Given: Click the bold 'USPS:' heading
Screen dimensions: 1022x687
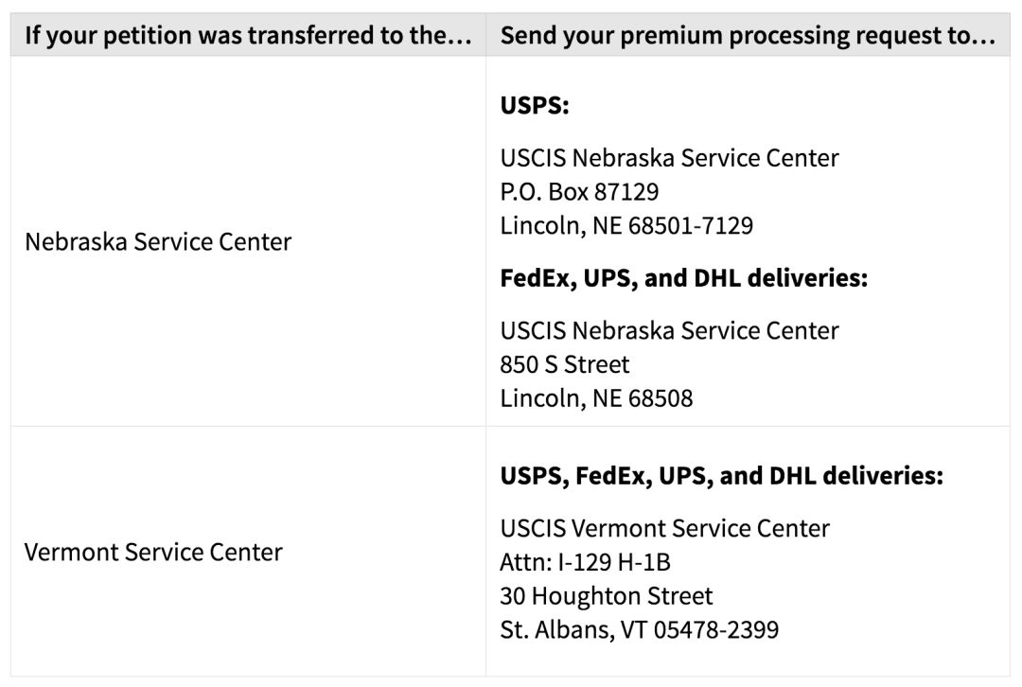Looking at the screenshot, I should [535, 106].
